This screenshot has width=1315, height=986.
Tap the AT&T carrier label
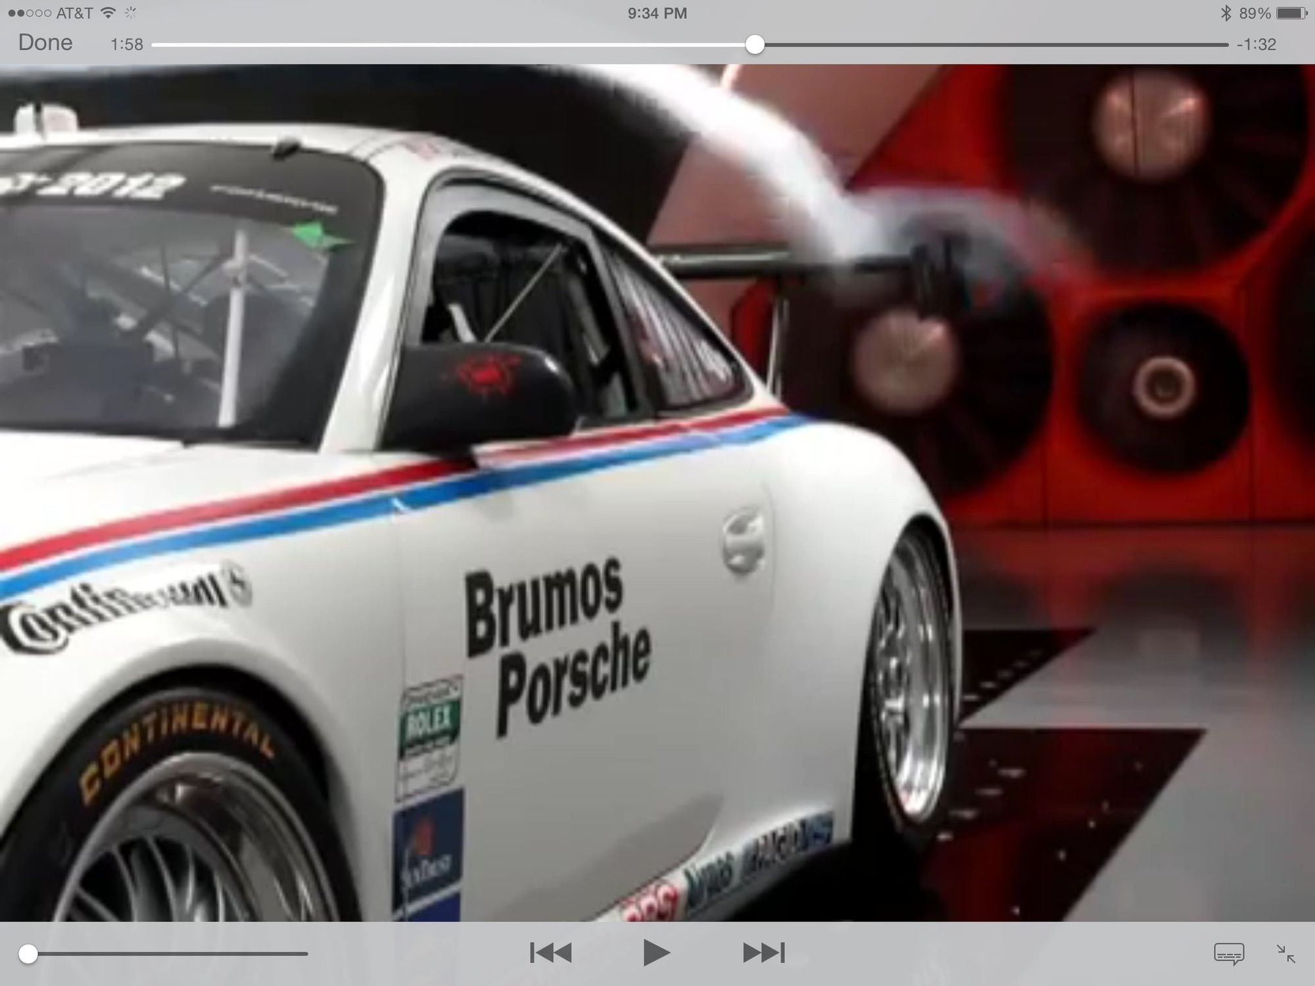pyautogui.click(x=74, y=13)
